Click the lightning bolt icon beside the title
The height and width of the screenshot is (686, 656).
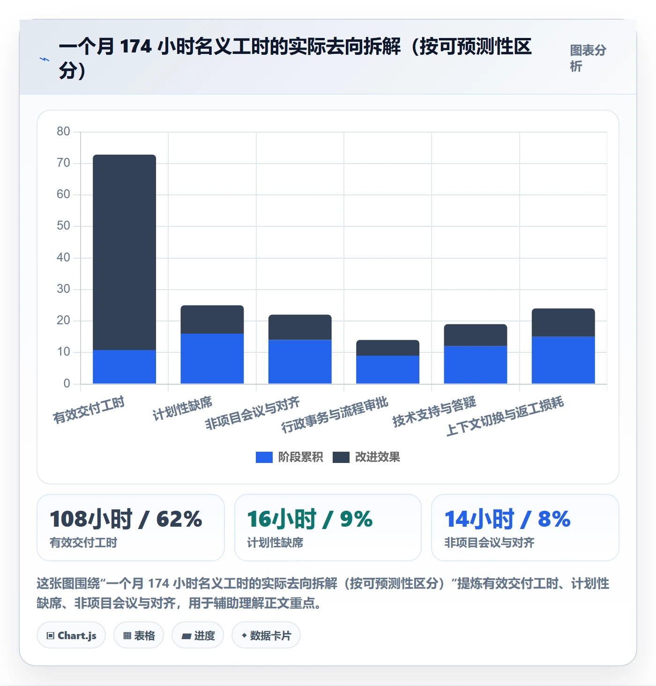45,60
